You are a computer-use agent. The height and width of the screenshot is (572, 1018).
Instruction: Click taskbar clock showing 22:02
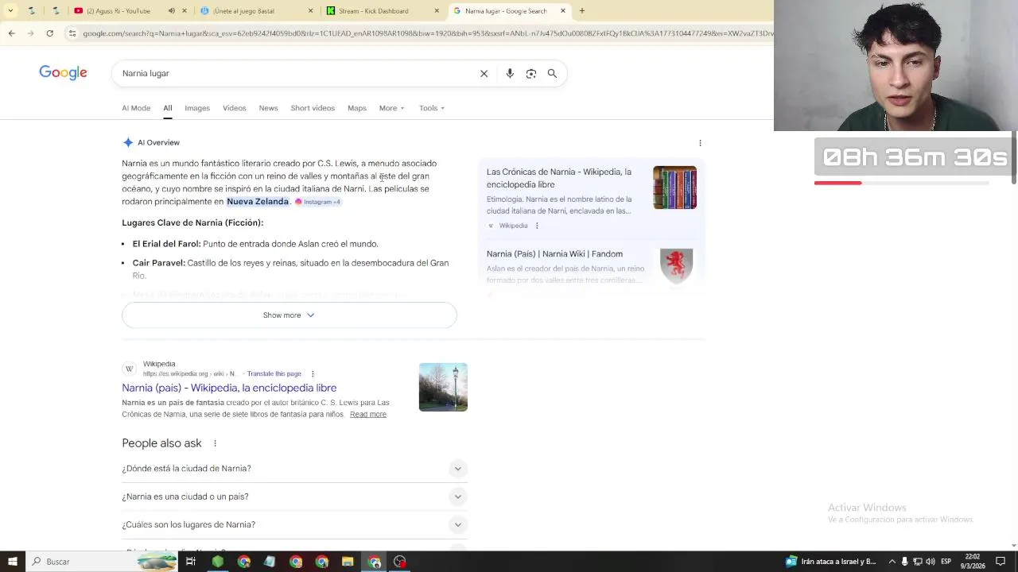coord(973,562)
